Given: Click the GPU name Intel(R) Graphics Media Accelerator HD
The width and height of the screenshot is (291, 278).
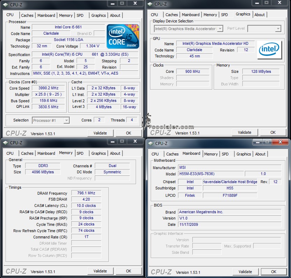Looking at the screenshot, I should (215, 43).
